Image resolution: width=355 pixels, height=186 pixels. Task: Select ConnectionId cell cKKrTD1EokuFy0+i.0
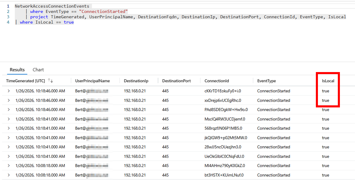click(222, 91)
